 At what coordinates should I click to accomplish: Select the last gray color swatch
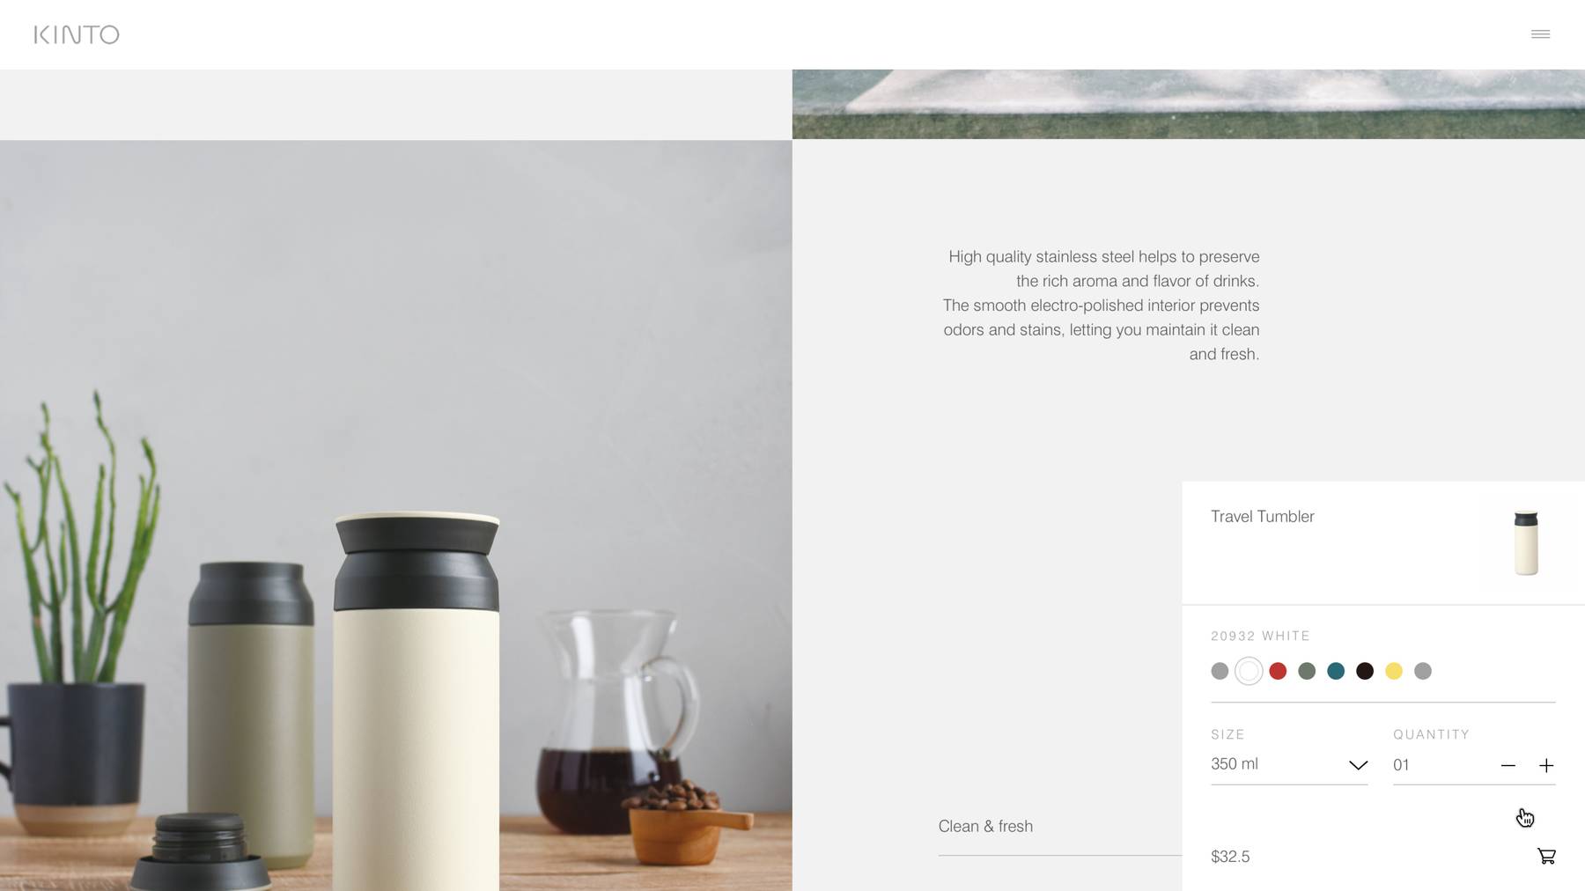1423,671
